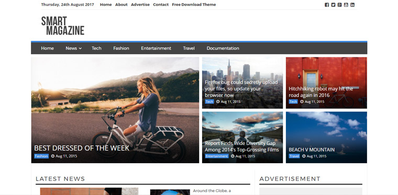Click the Tech tag under Hitchhiking robot
Viewport: 398px width, 195px height.
(293, 101)
